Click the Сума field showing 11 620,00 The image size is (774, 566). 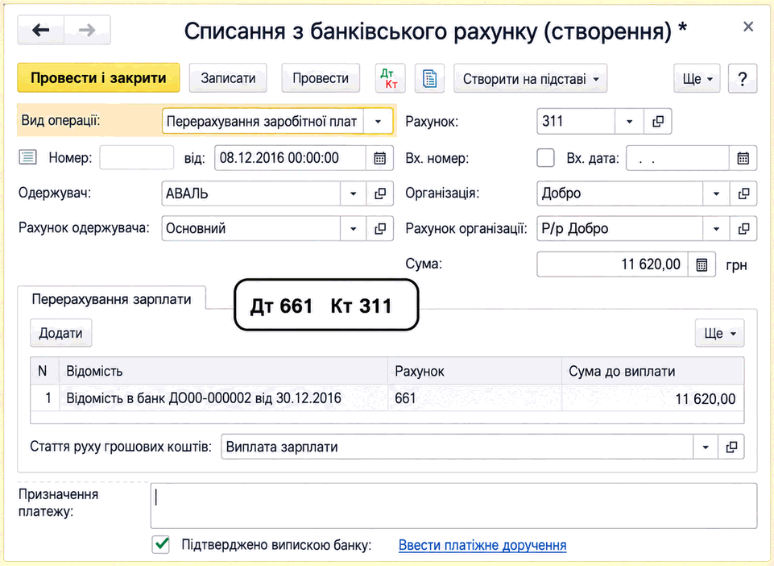point(613,264)
